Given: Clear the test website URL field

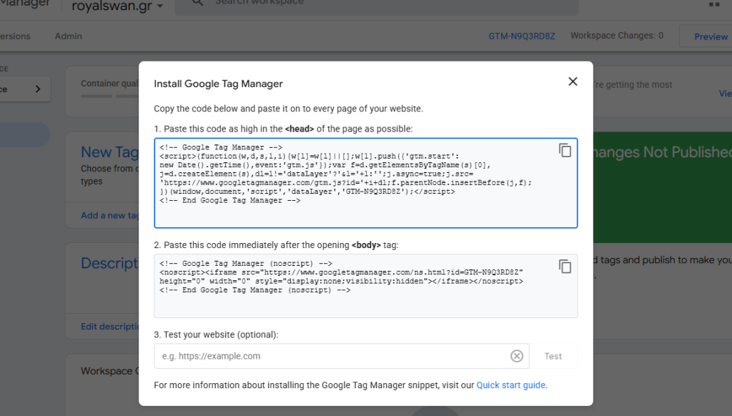Looking at the screenshot, I should (516, 356).
